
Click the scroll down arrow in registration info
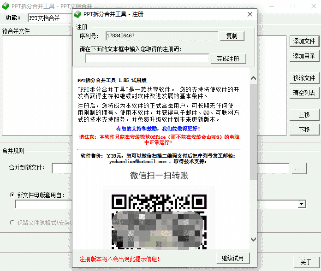point(254,239)
